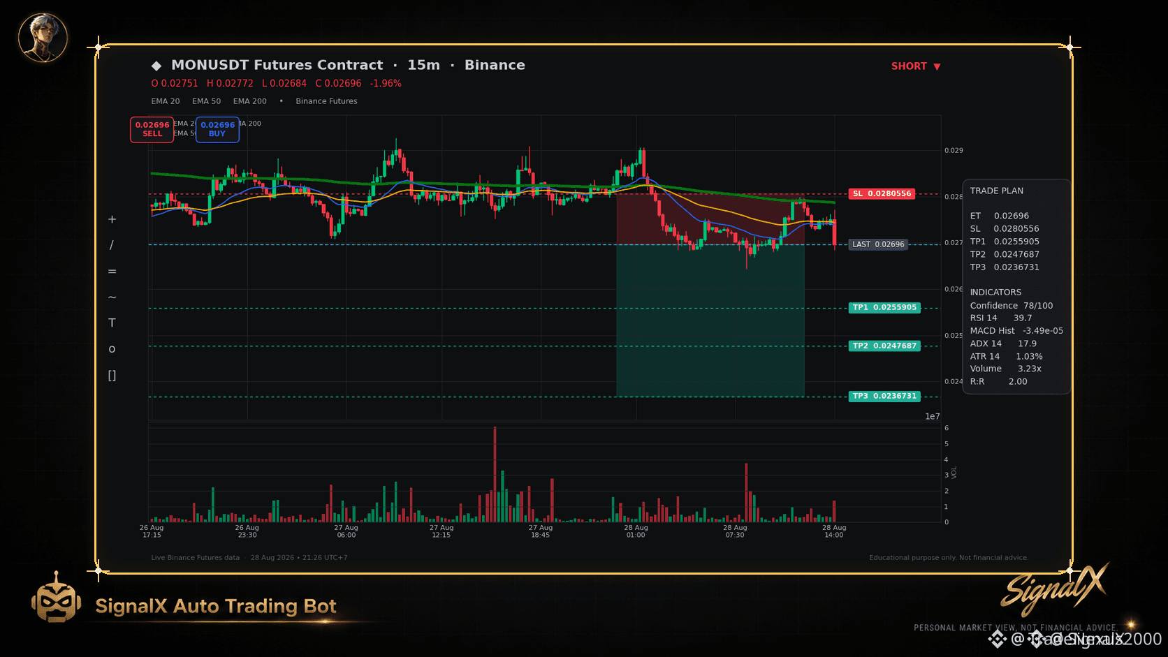Image resolution: width=1168 pixels, height=657 pixels.
Task: Click the 28 Aug 01:00 time label
Action: coord(636,531)
